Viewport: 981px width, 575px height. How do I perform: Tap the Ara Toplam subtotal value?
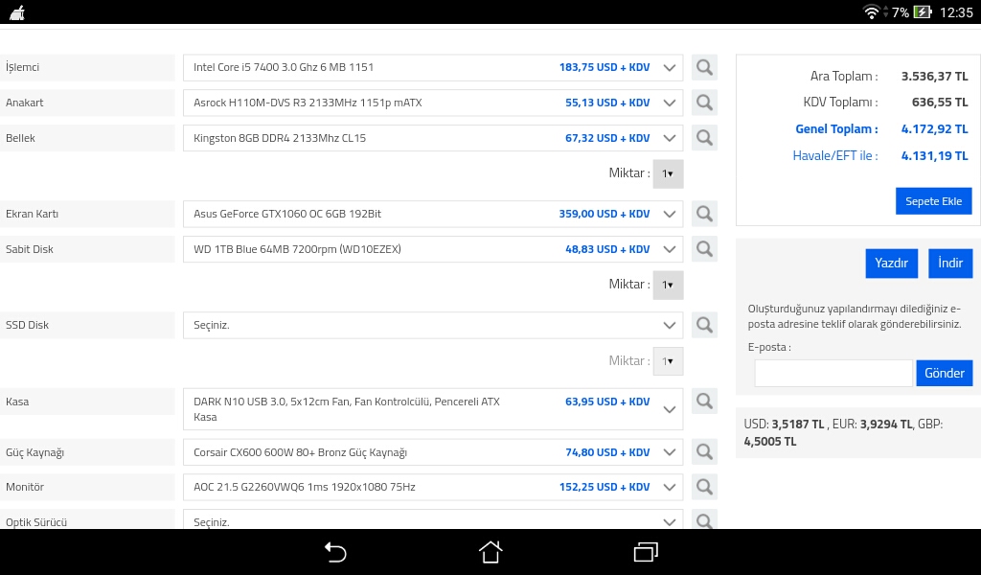[935, 77]
